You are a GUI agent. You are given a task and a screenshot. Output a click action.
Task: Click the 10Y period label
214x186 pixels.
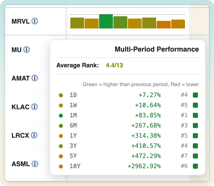(75, 166)
